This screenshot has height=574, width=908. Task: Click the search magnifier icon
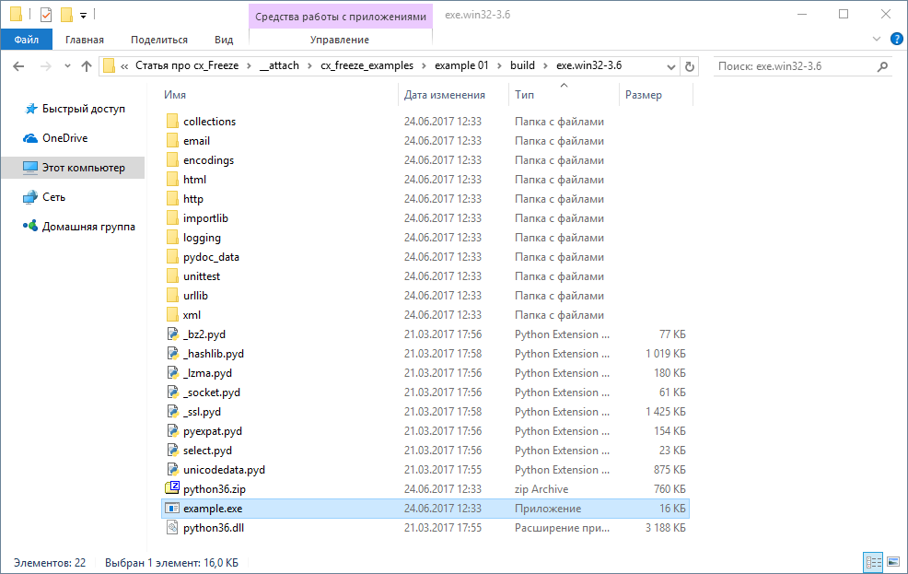point(882,66)
